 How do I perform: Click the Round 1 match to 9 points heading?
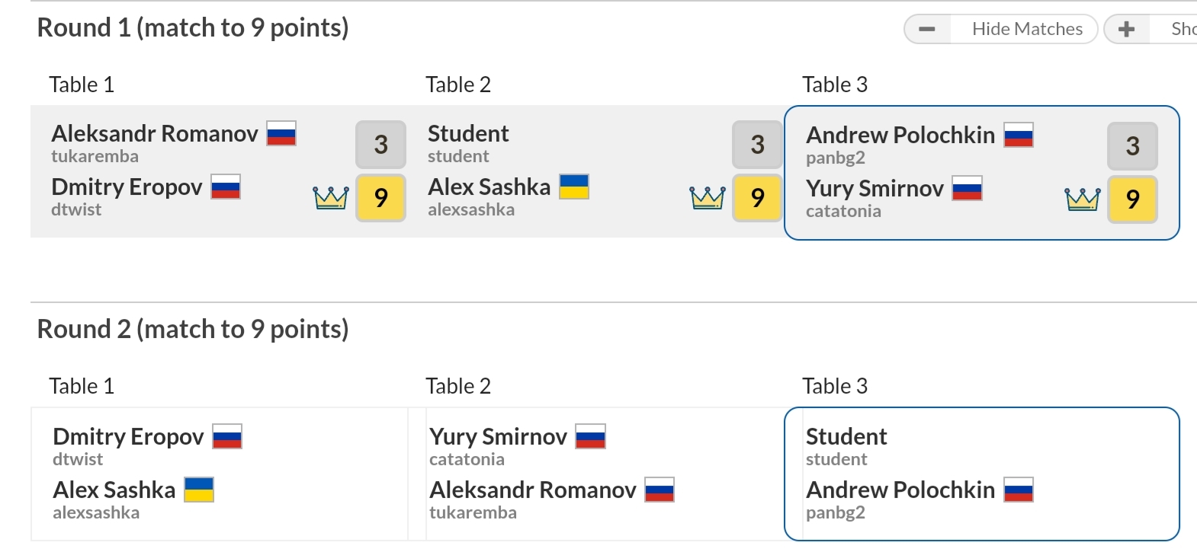coord(193,28)
